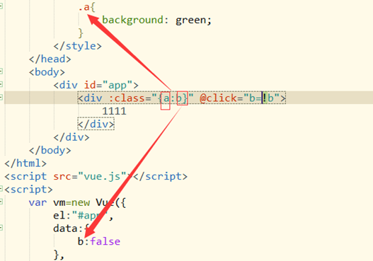Collapse the fold marker on the highlighted :class line

[1, 97]
